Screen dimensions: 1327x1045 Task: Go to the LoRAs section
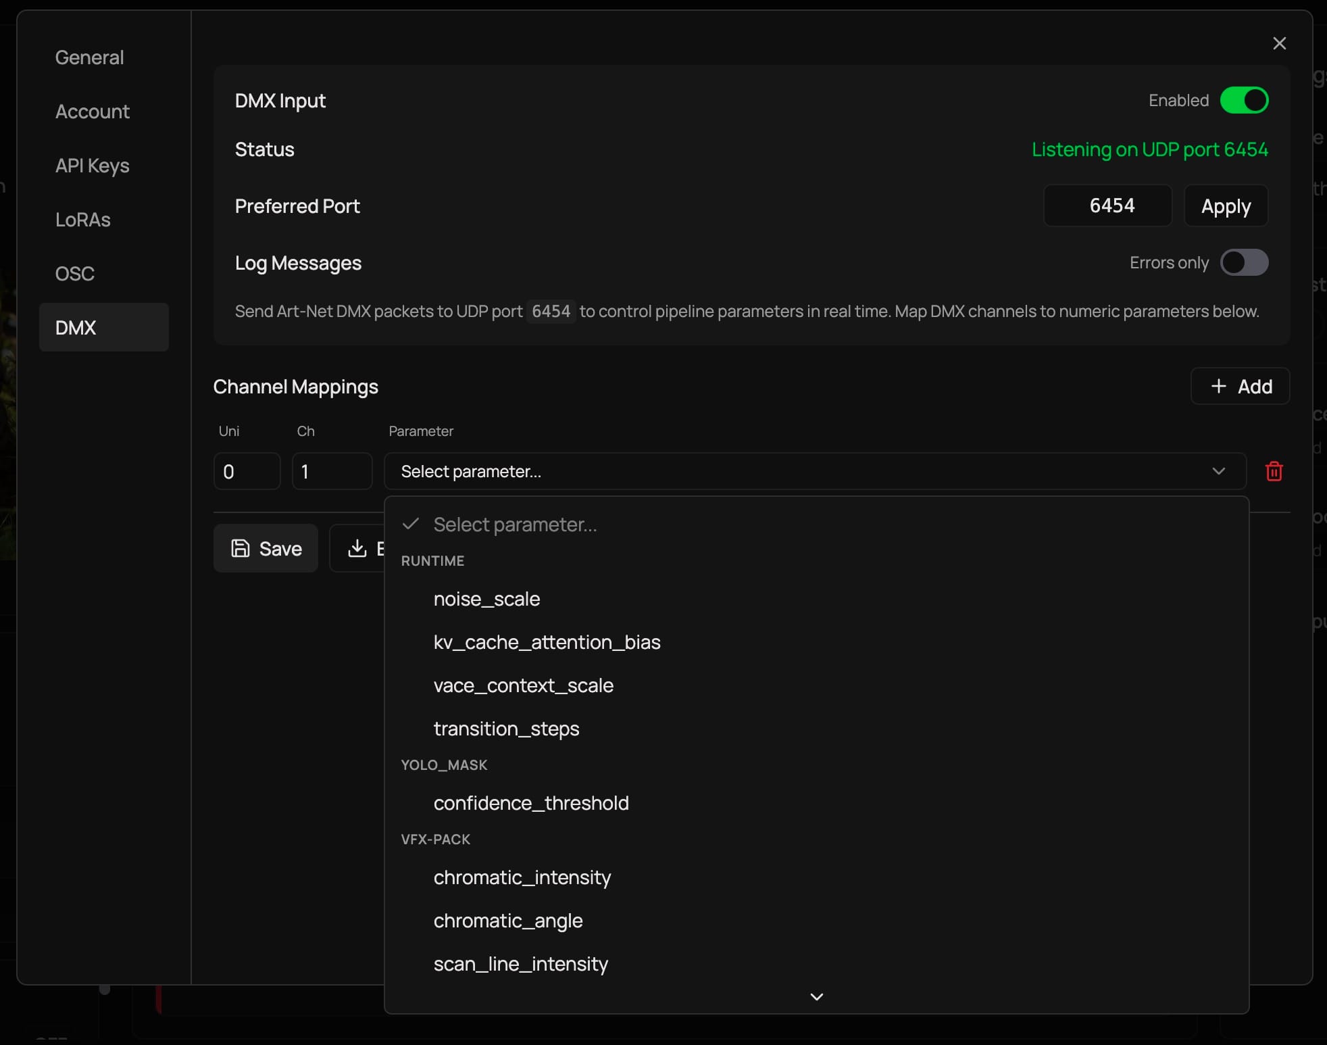click(83, 220)
